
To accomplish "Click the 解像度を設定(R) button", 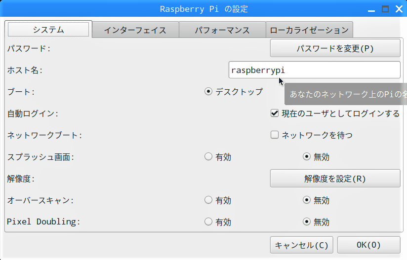I will tap(335, 179).
